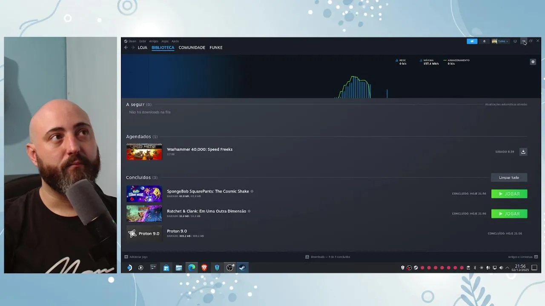Open SpongeBob Cosmic Shake thumbnail
545x306 pixels.
[x=144, y=194]
